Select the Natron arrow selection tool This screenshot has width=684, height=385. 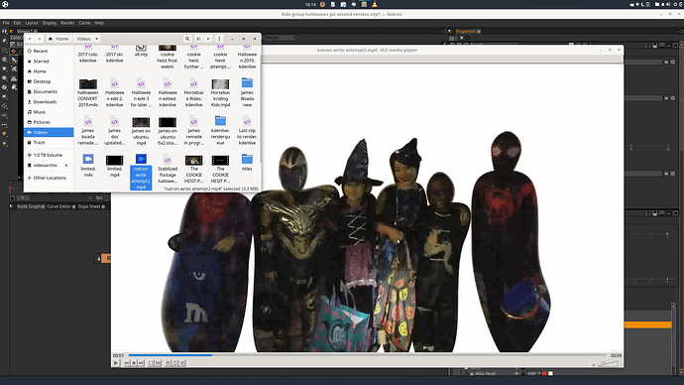[14, 60]
